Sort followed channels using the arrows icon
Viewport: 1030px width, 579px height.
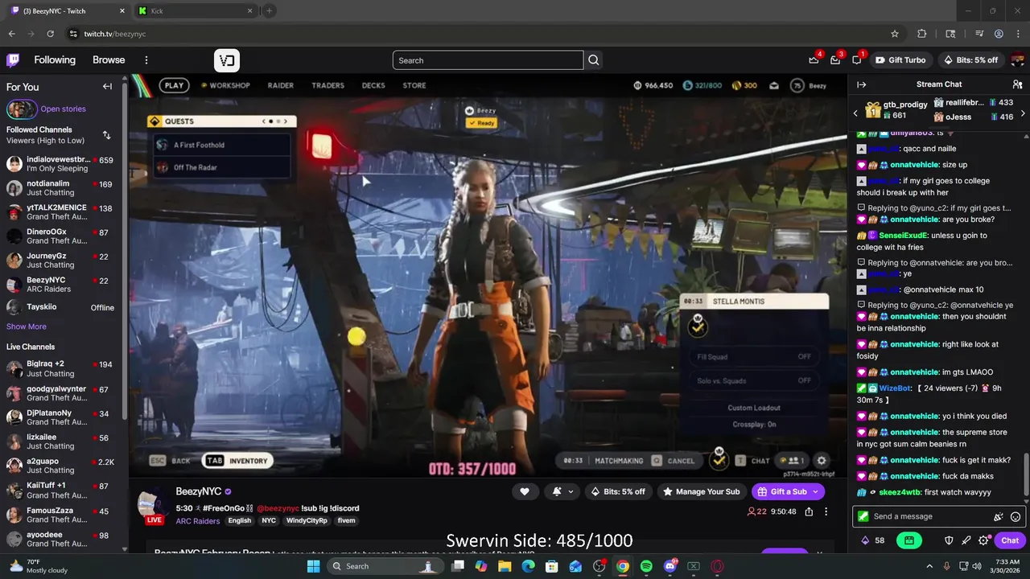pos(106,135)
